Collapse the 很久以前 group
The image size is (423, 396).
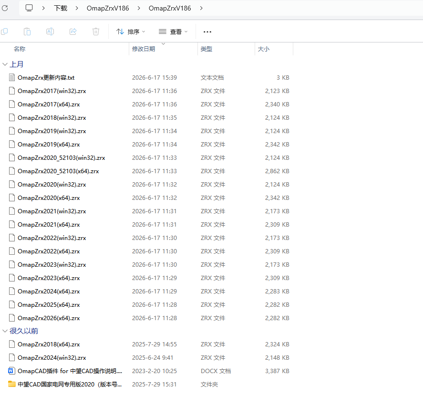coord(5,331)
